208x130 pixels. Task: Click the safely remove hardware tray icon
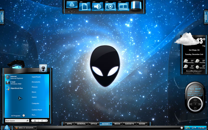(189, 128)
